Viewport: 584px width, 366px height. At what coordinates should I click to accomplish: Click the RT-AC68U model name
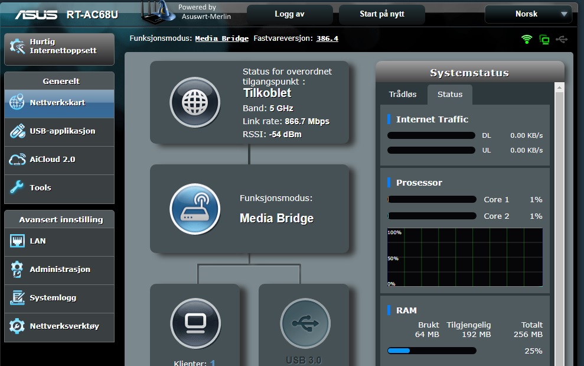92,15
